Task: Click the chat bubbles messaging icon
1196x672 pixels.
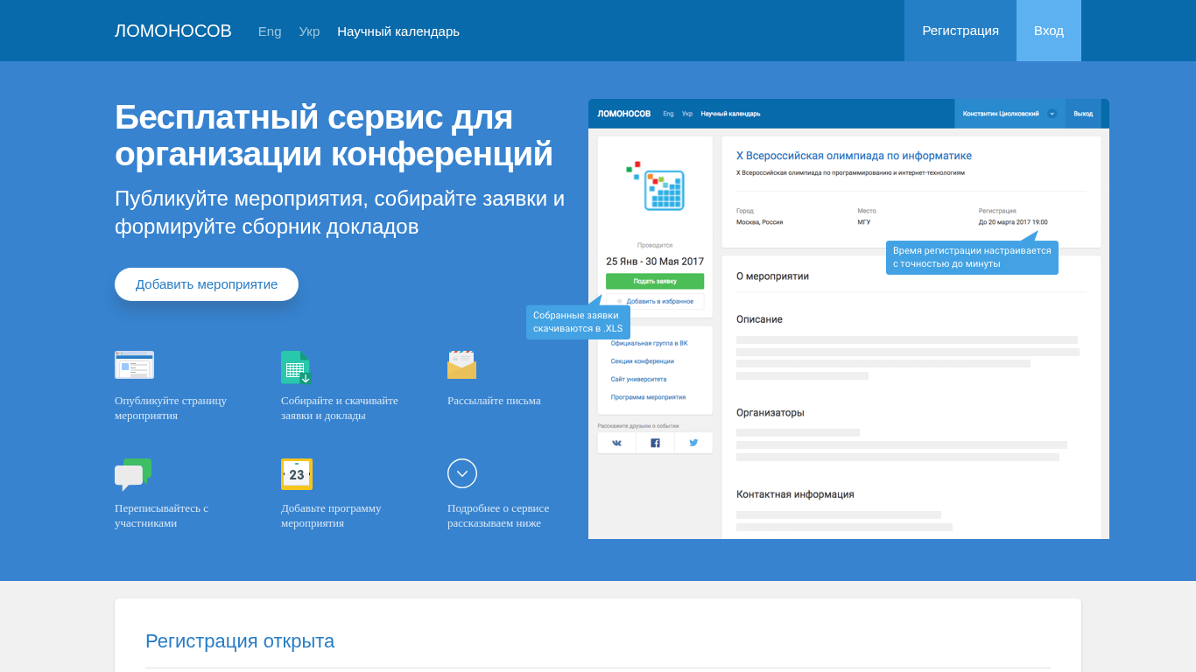Action: (x=133, y=474)
